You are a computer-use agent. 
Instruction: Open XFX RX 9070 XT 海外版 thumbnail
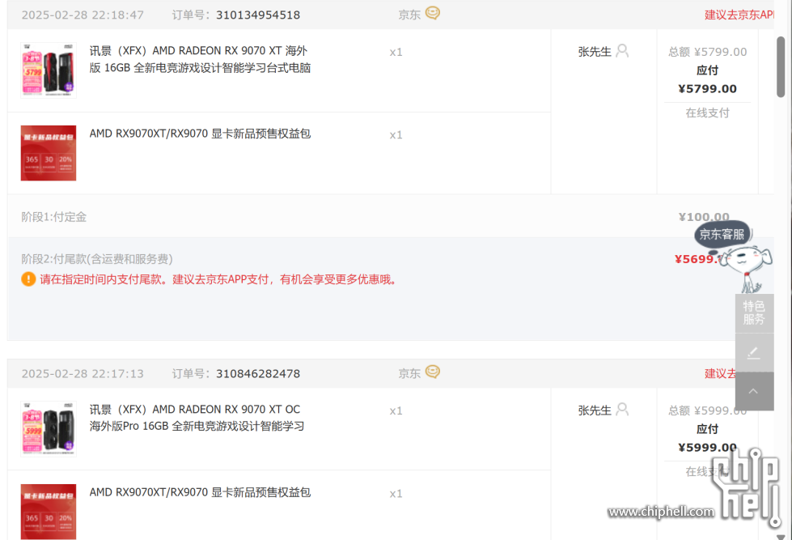(49, 70)
